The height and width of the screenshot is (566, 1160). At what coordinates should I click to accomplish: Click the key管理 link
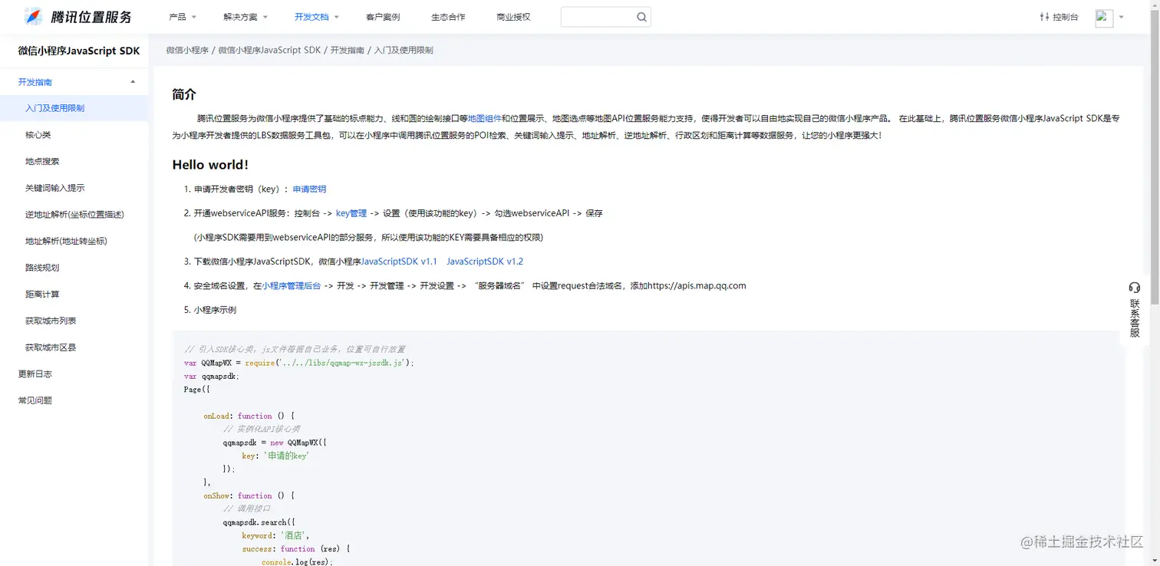click(351, 213)
